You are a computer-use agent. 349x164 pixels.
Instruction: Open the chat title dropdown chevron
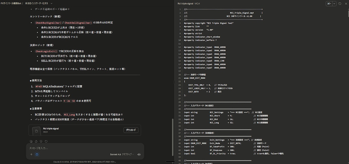tap(51, 3)
